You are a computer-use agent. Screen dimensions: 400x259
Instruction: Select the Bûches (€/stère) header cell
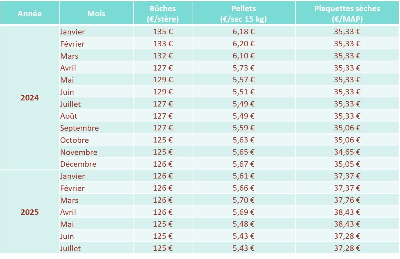pos(163,13)
